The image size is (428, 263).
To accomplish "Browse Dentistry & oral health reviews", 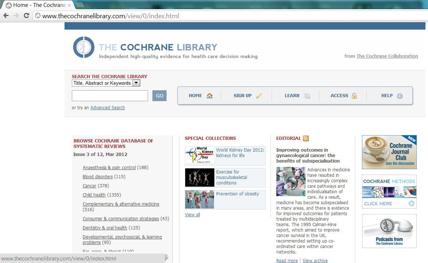I will [x=105, y=228].
